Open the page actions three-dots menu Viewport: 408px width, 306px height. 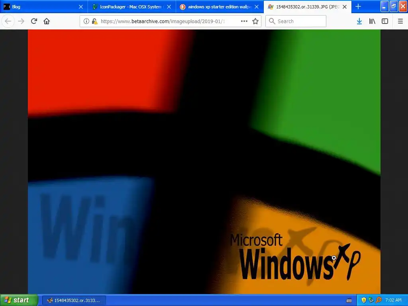click(244, 22)
